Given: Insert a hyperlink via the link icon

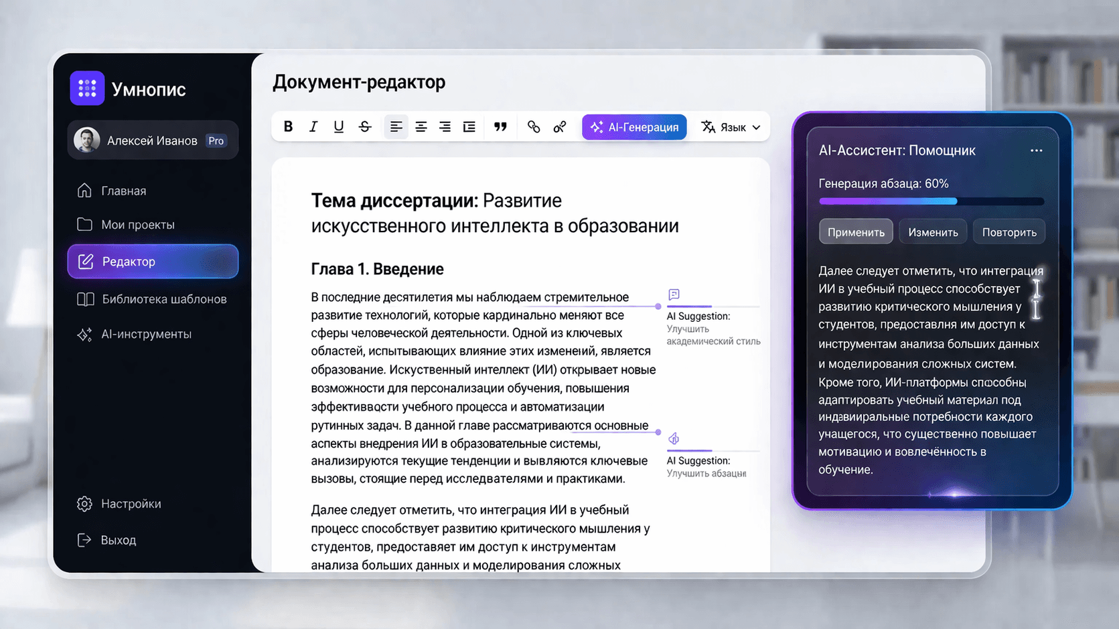Looking at the screenshot, I should 534,126.
